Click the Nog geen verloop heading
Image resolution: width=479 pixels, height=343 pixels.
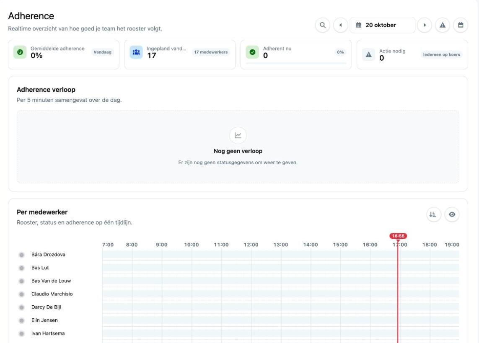coord(238,151)
